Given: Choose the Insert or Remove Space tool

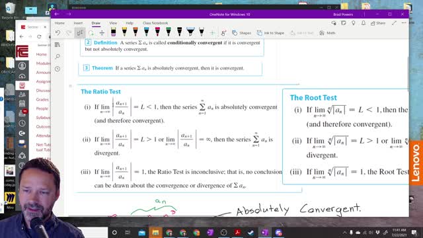Looking at the screenshot, I should [x=102, y=33].
